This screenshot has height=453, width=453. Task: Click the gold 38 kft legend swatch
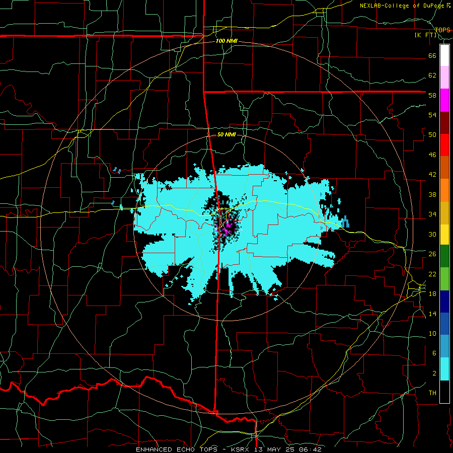(444, 213)
